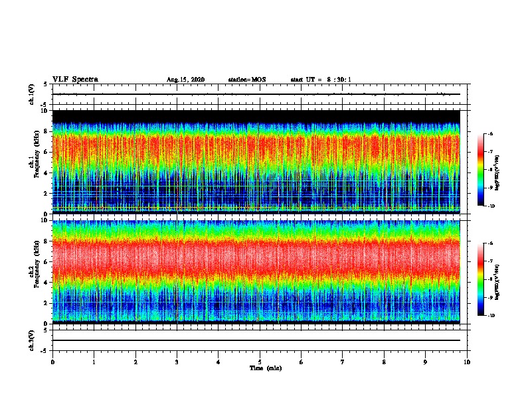Click the "ch.3(V)" axis label
This screenshot has height=406, width=526.
[32, 340]
